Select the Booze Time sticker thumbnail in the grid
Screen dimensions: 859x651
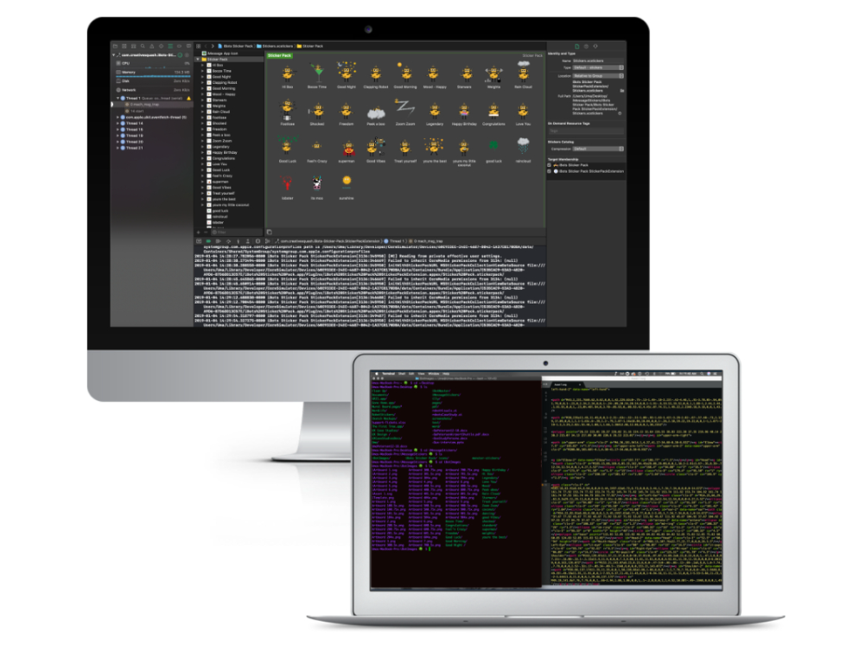coord(316,72)
